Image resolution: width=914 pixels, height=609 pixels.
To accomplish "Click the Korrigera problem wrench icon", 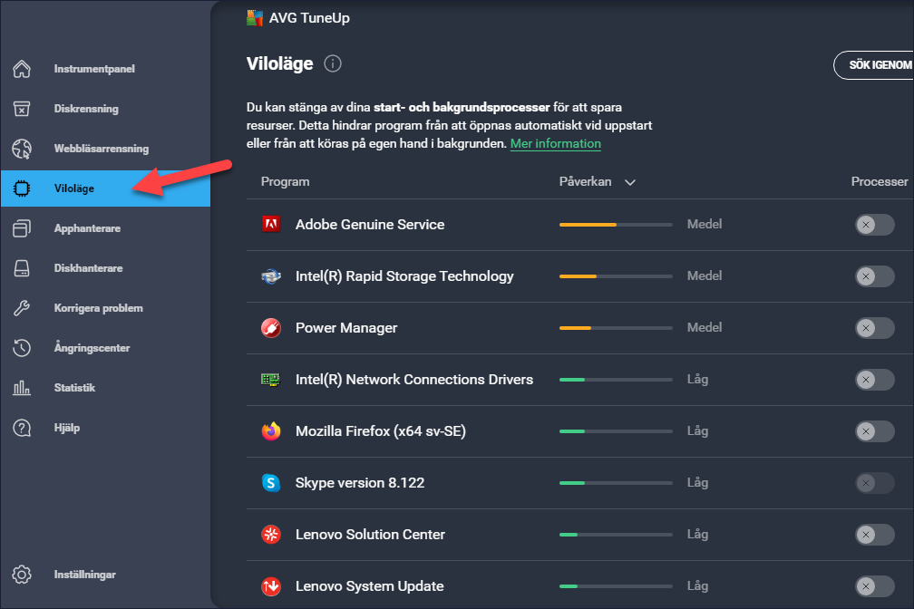I will click(22, 308).
